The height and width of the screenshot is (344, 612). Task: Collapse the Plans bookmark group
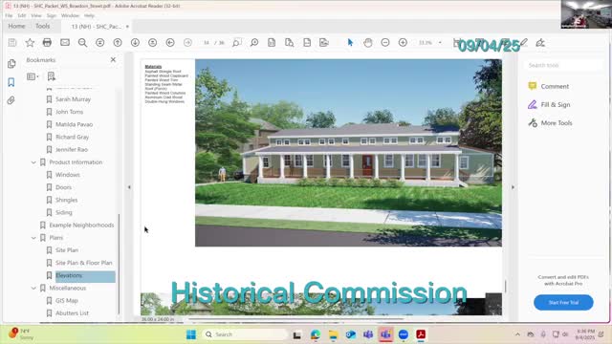[x=33, y=238]
